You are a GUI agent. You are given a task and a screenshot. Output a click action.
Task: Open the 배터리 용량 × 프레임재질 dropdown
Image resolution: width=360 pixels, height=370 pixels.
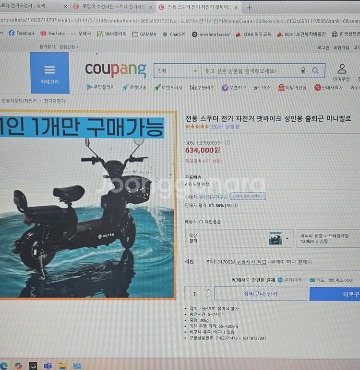328,238
